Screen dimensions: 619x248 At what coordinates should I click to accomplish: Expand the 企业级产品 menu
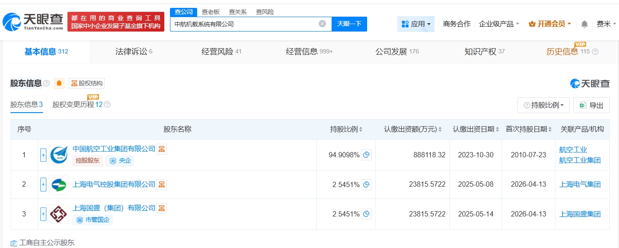point(499,24)
